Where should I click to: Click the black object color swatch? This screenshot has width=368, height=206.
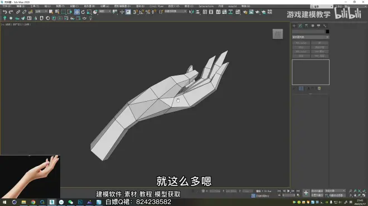point(327,32)
